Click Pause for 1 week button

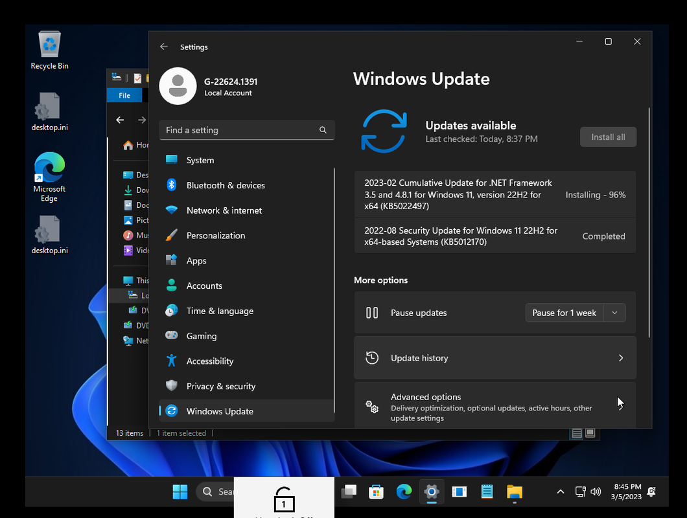[565, 313]
